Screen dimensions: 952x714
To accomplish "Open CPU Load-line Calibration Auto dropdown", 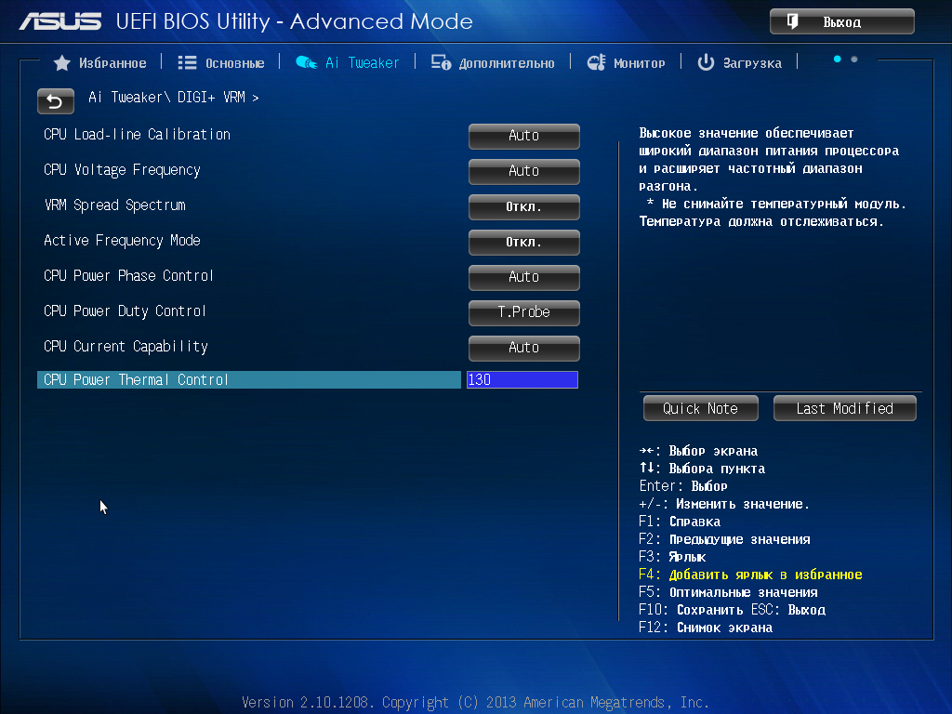I will pos(524,136).
